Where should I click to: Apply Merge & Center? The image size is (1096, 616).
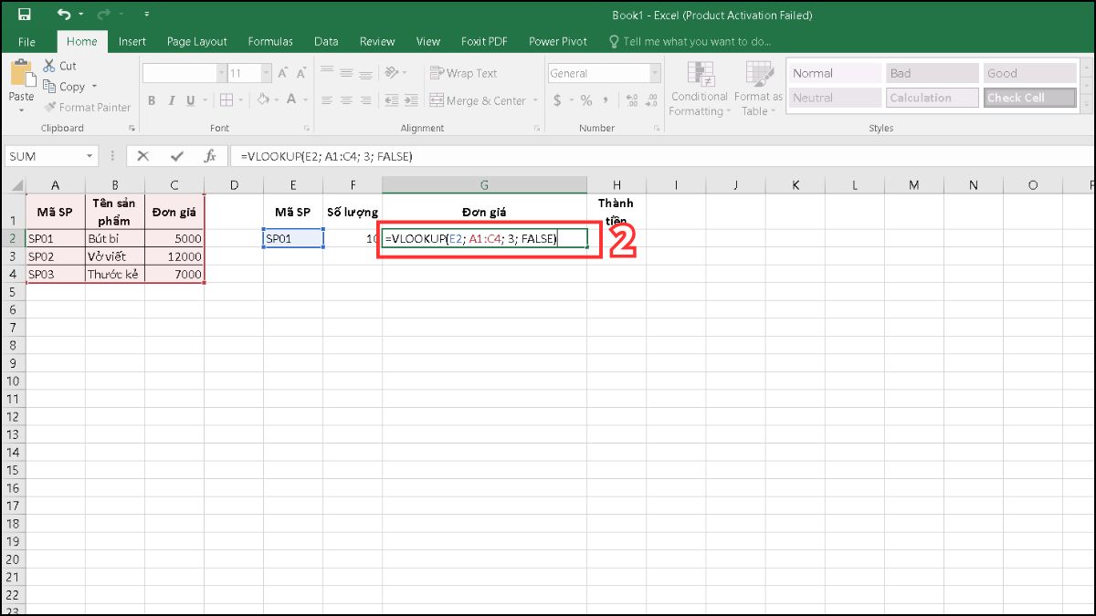[477, 100]
